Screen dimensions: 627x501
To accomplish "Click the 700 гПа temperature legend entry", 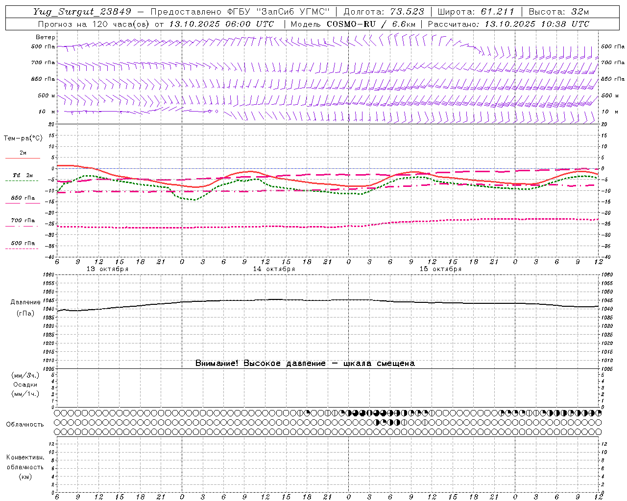I will pyautogui.click(x=23, y=221).
